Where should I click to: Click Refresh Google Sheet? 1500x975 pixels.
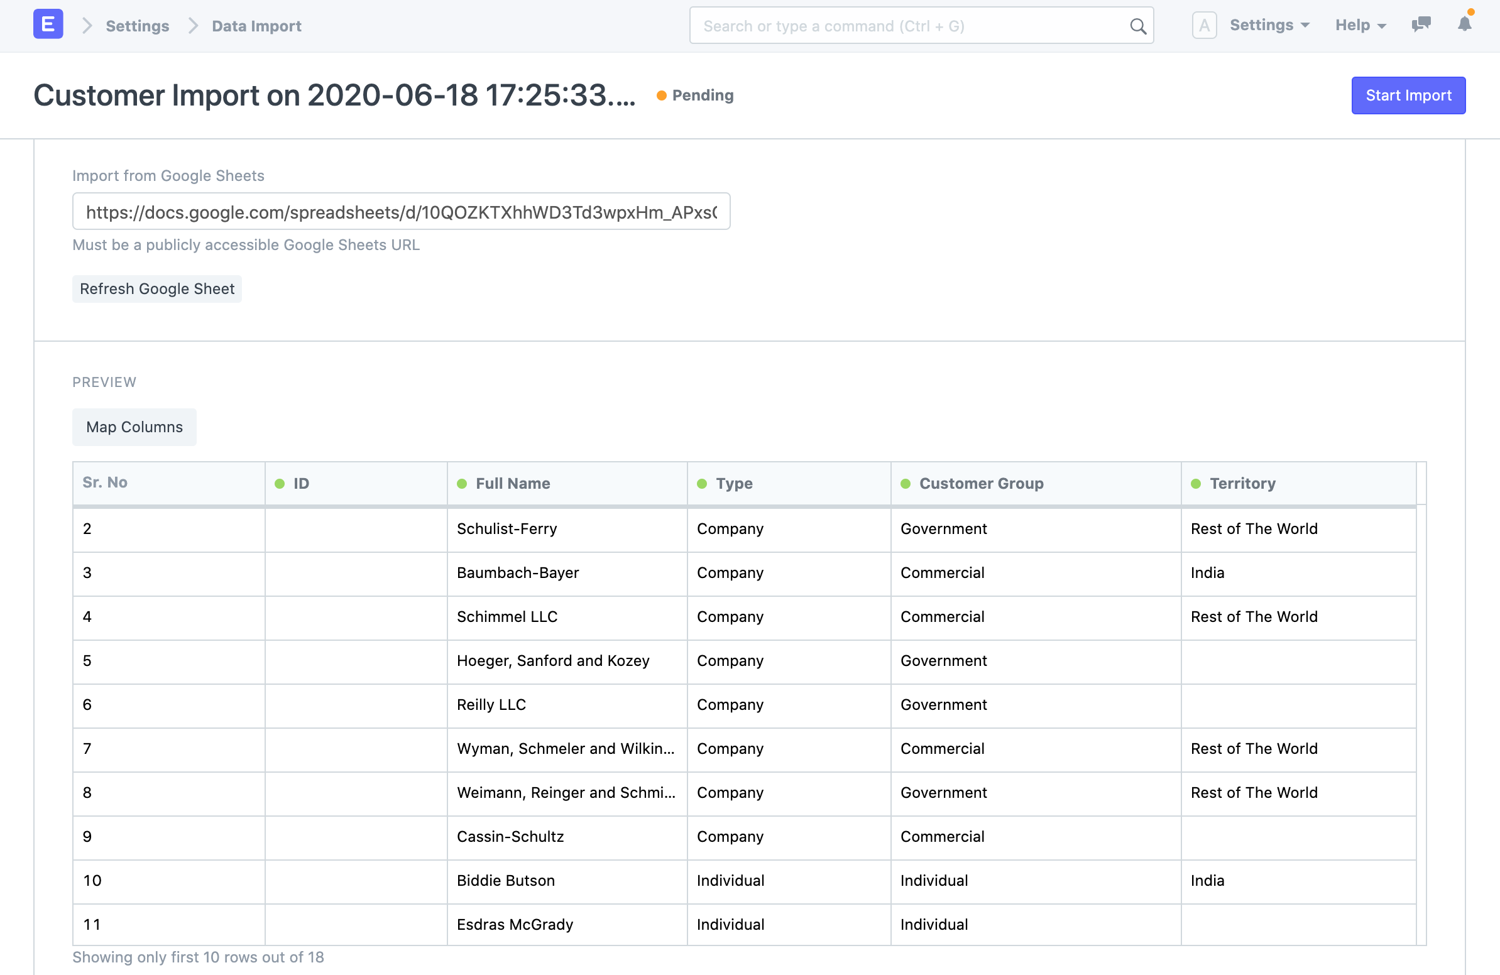pos(157,288)
